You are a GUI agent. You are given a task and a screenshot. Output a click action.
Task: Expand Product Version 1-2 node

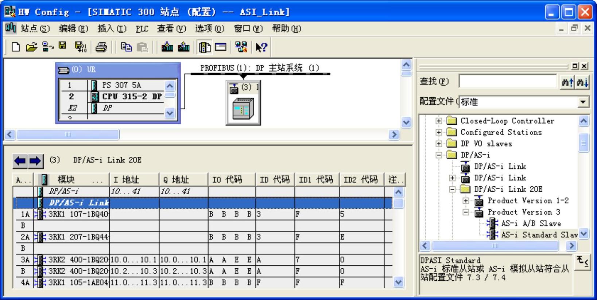click(x=466, y=201)
